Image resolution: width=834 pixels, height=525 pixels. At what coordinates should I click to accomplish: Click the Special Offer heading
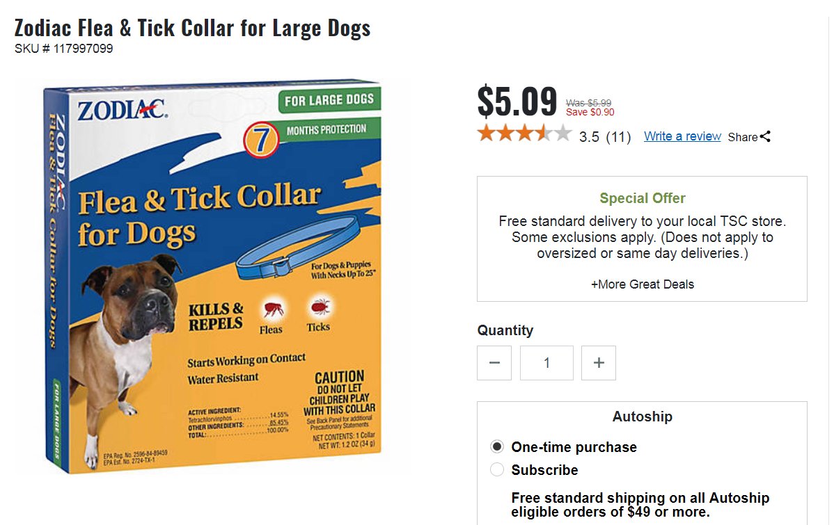(642, 198)
